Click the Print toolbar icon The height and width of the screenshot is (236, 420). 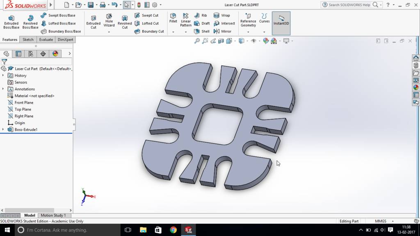point(102,5)
